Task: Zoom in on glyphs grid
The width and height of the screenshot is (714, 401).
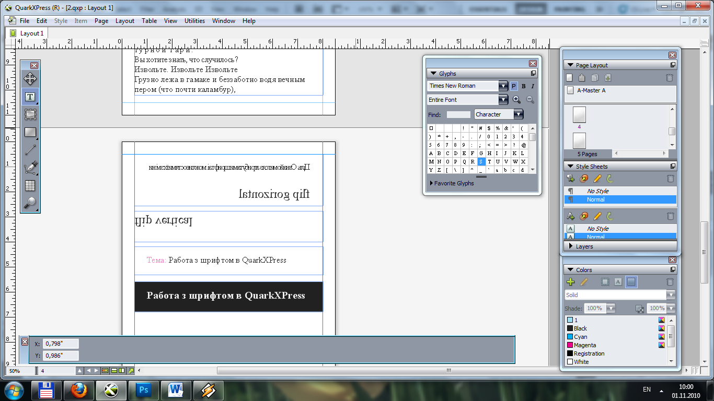Action: coord(516,100)
